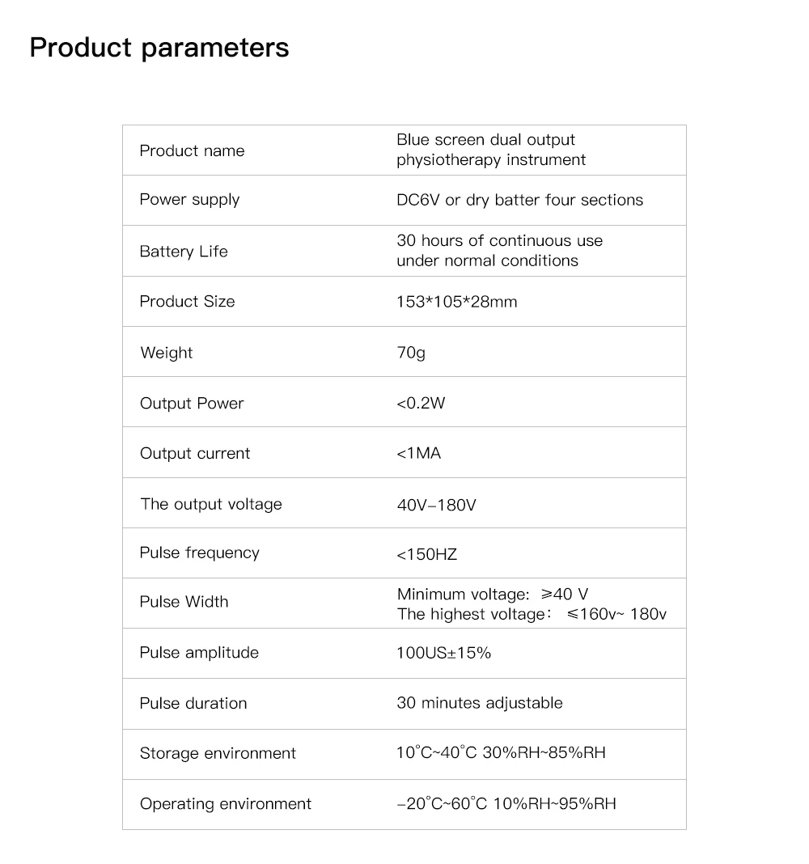Select the Power supply row label
The height and width of the screenshot is (864, 809).
189,200
